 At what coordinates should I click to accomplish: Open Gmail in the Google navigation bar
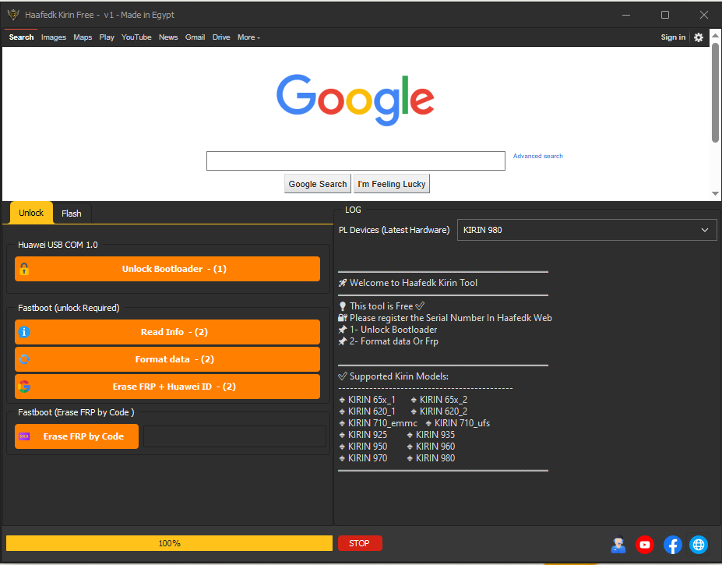coord(195,37)
